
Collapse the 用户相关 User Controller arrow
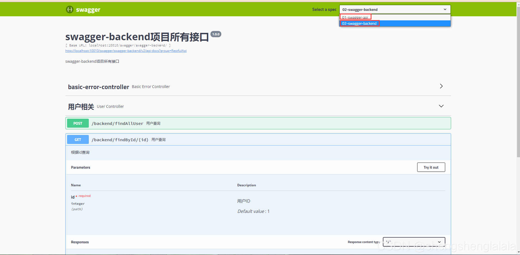[441, 106]
